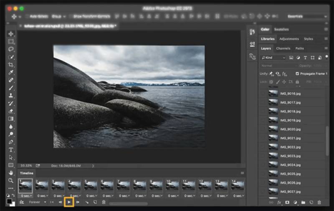Choose the Lasso tool
Image resolution: width=334 pixels, height=211 pixels.
[11, 49]
